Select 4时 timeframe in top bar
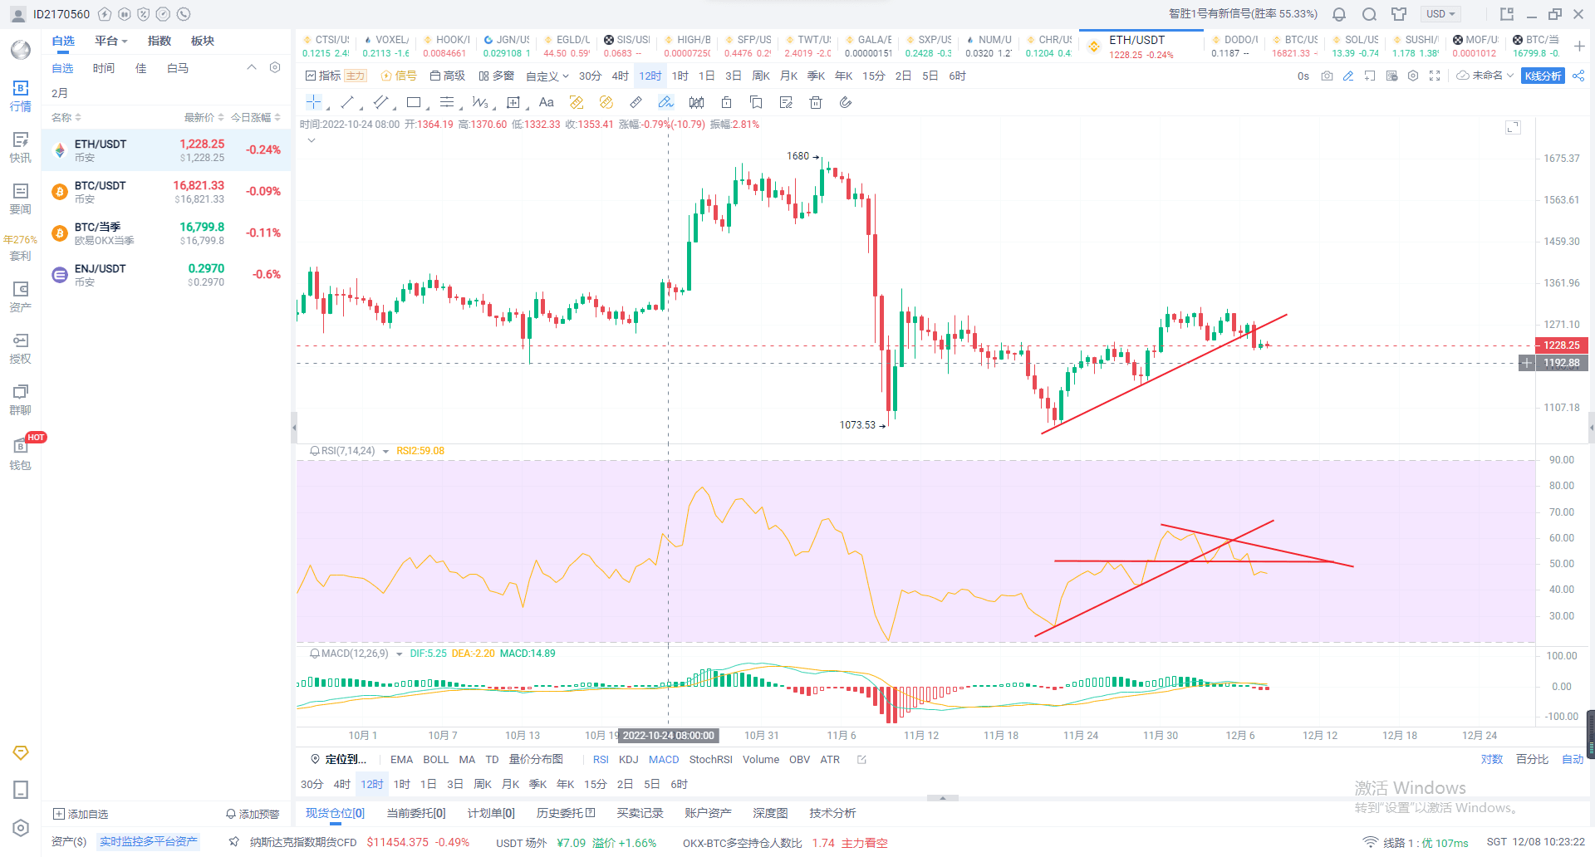Viewport: 1595px width, 857px height. coord(620,76)
